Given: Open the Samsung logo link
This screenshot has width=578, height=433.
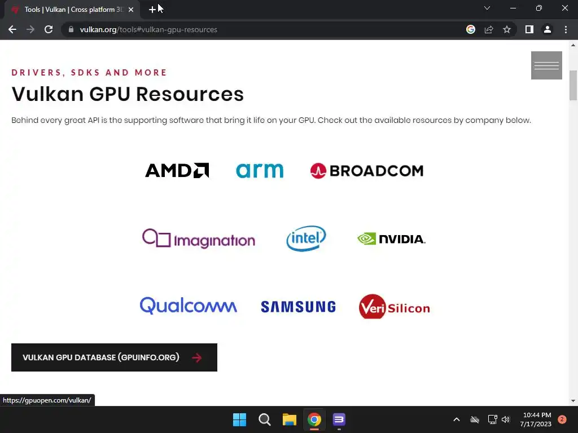Looking at the screenshot, I should [298, 306].
